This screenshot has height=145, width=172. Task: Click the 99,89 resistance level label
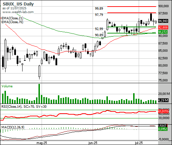pyautogui.click(x=99, y=8)
